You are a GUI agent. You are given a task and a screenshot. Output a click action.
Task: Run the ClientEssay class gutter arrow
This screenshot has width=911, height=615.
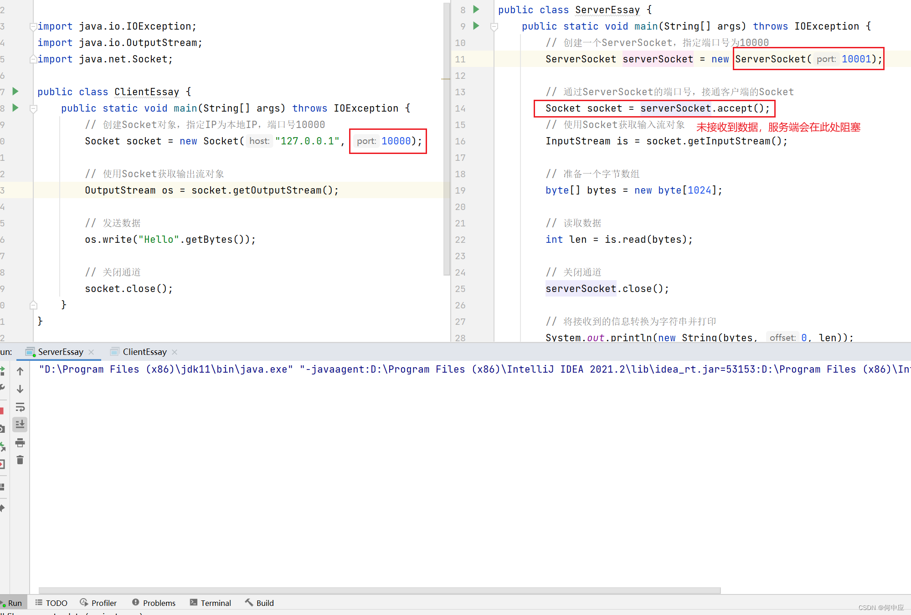(x=15, y=92)
